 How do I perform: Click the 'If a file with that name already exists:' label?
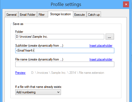tap(39, 87)
